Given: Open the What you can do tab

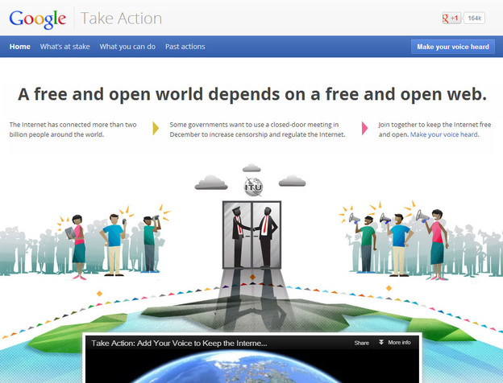Looking at the screenshot, I should coord(127,47).
